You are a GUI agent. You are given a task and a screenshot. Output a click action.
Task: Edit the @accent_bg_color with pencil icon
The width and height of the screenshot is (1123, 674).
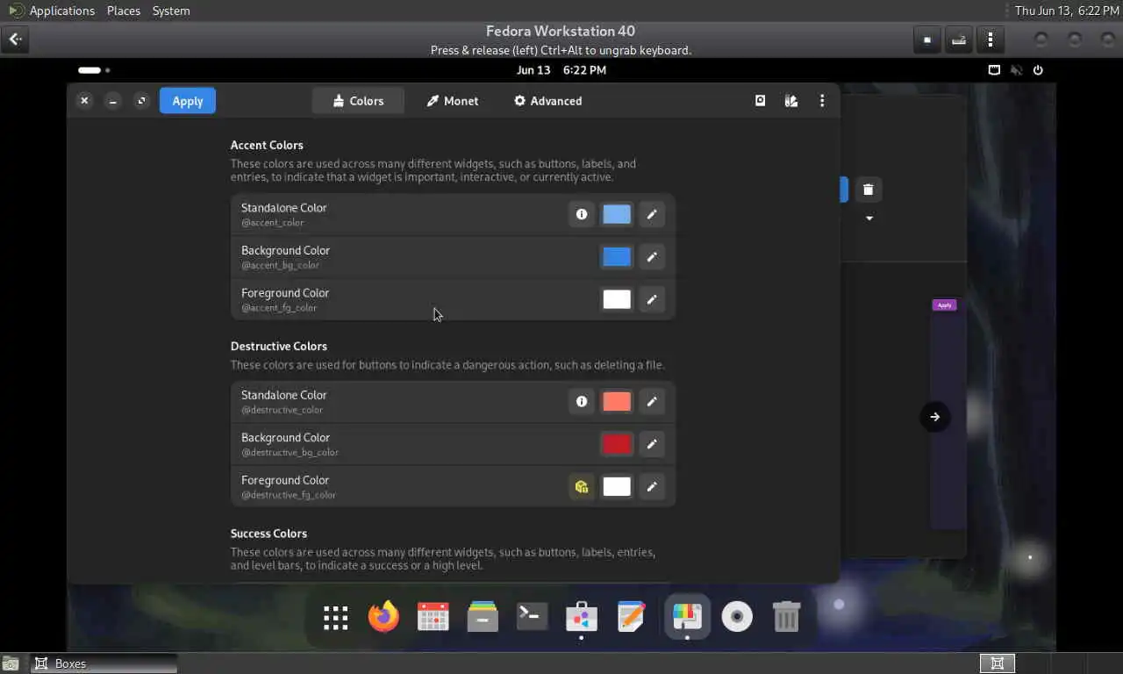click(652, 257)
